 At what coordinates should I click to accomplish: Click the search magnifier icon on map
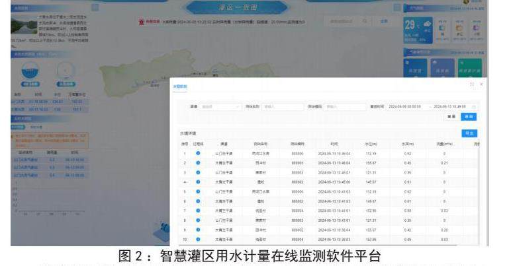pos(366,22)
